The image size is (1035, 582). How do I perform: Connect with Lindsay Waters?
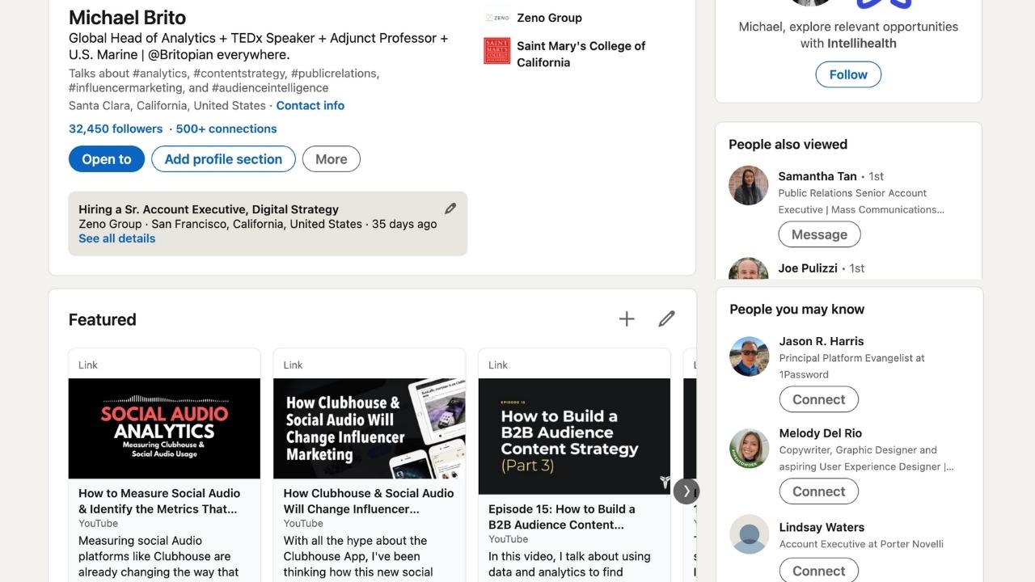pos(818,570)
